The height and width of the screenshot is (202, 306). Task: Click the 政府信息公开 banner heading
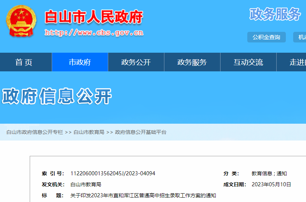pyautogui.click(x=57, y=96)
